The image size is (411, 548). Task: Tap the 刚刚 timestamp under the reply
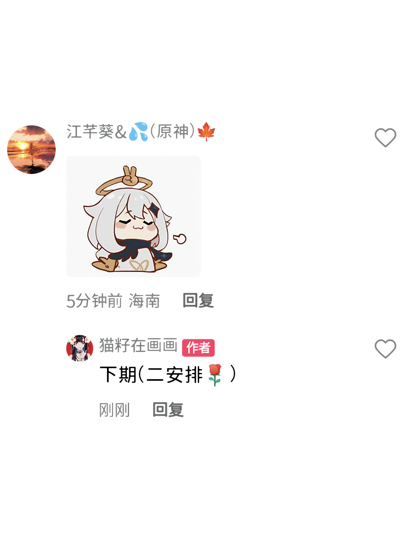(x=114, y=410)
